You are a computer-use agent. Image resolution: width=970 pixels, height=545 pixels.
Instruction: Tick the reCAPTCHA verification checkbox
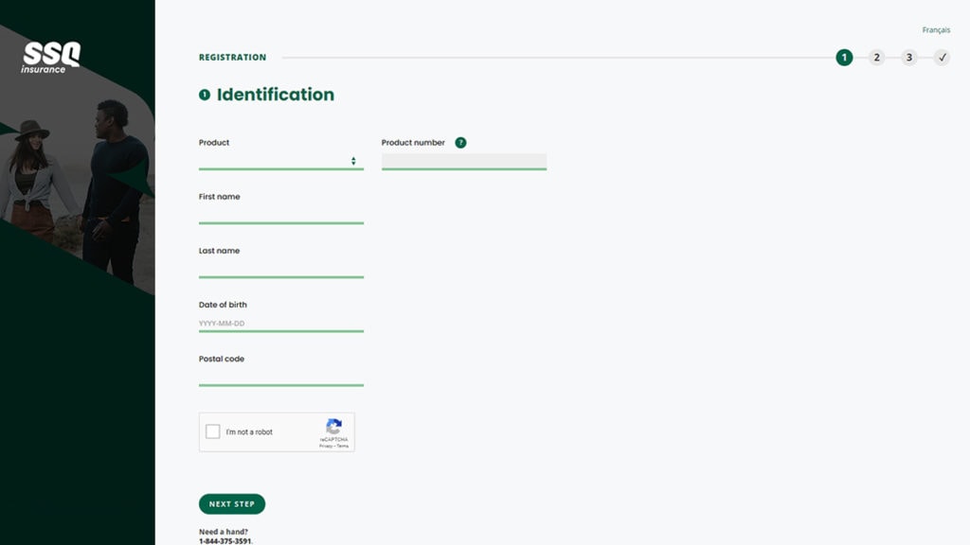click(x=214, y=431)
